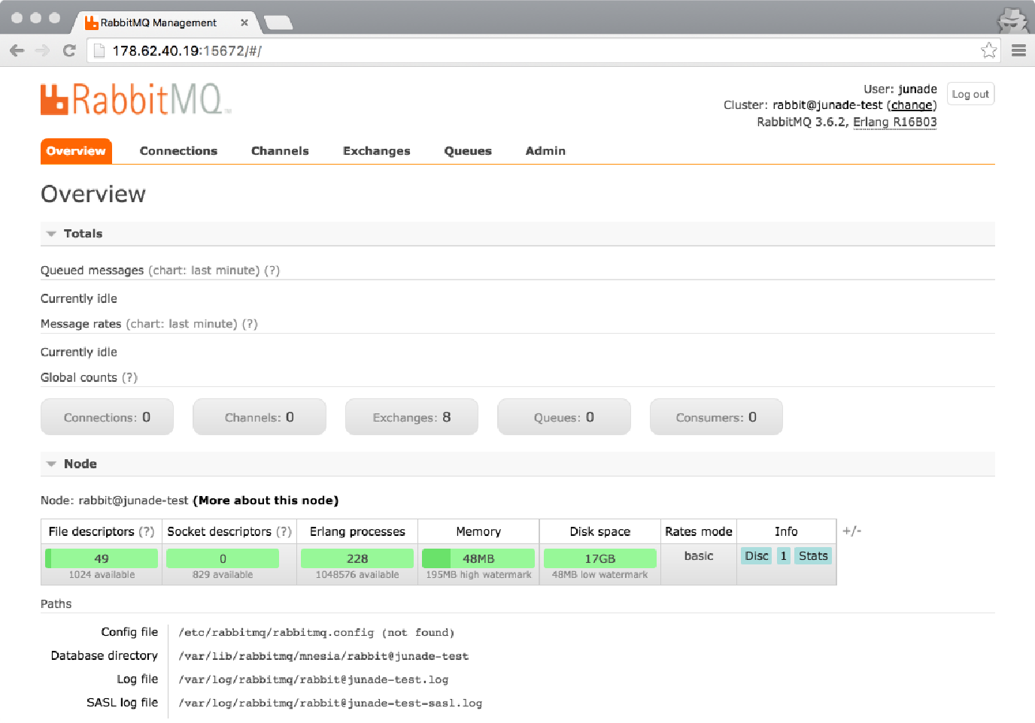Click the Erlang R16B03 version text

click(x=895, y=122)
